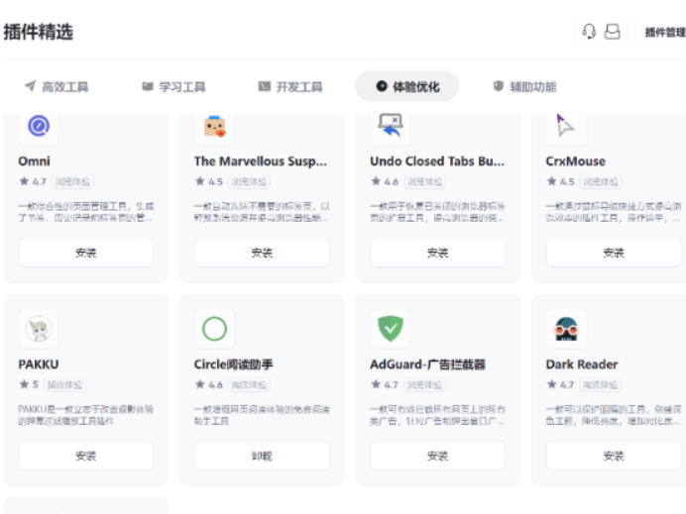Open the Circle阅读助手 title
686x514 pixels.
234,364
